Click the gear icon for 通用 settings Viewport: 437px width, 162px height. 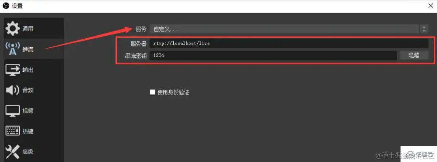(13, 29)
